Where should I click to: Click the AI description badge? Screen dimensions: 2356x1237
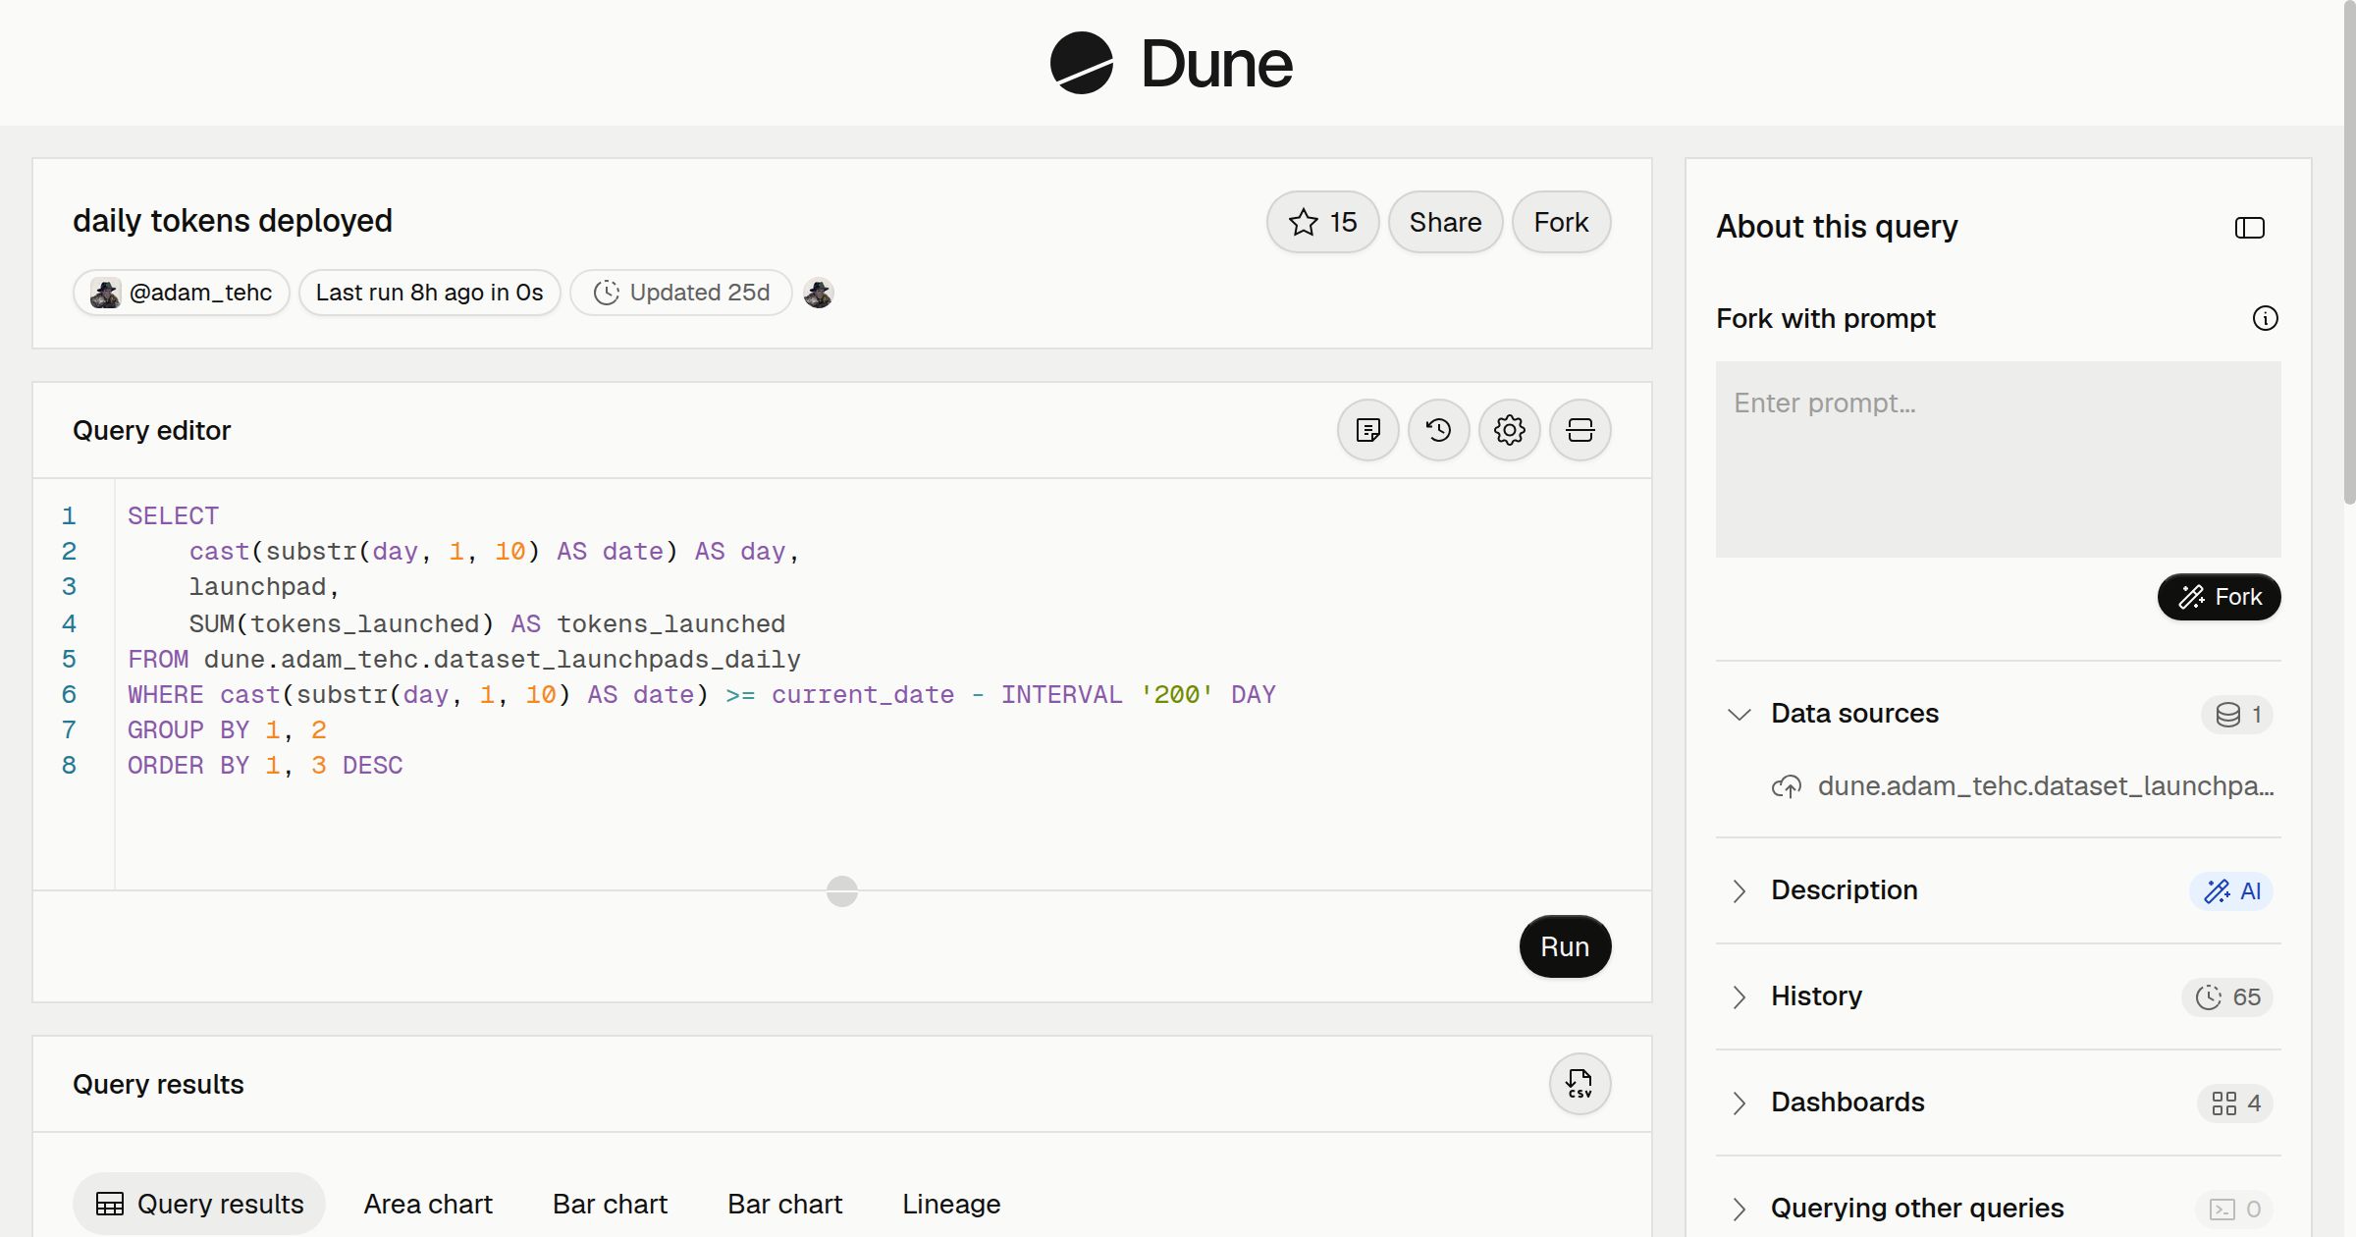coord(2231,891)
